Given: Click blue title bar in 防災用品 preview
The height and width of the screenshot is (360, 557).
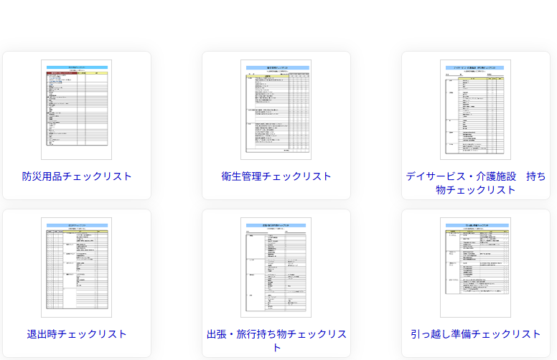Looking at the screenshot, I should point(76,67).
